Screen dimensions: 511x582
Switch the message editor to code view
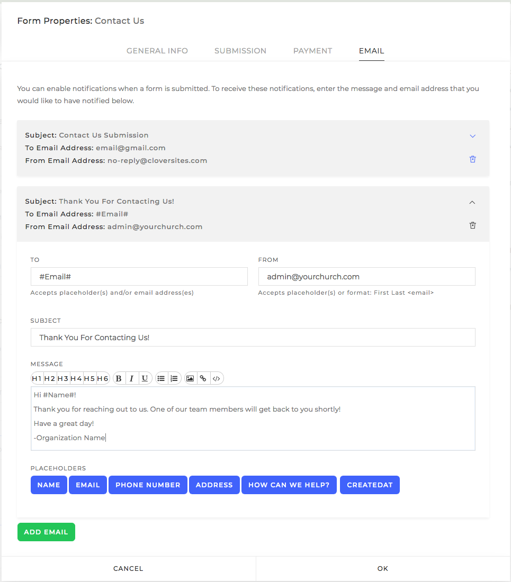pos(217,378)
